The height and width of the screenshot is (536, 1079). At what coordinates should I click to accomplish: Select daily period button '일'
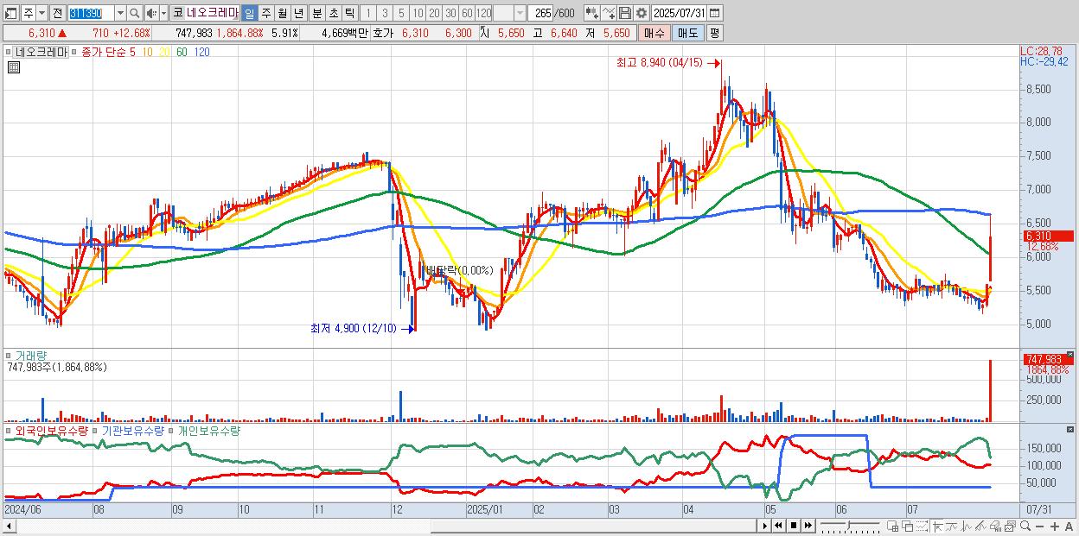coord(249,13)
